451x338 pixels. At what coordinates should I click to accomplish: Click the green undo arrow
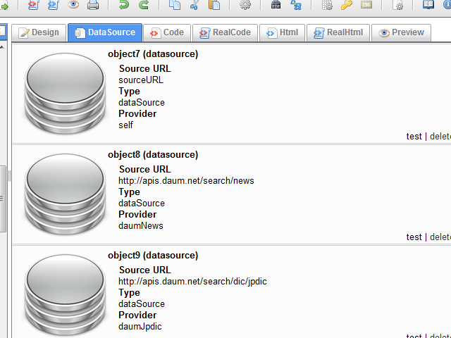tap(125, 6)
